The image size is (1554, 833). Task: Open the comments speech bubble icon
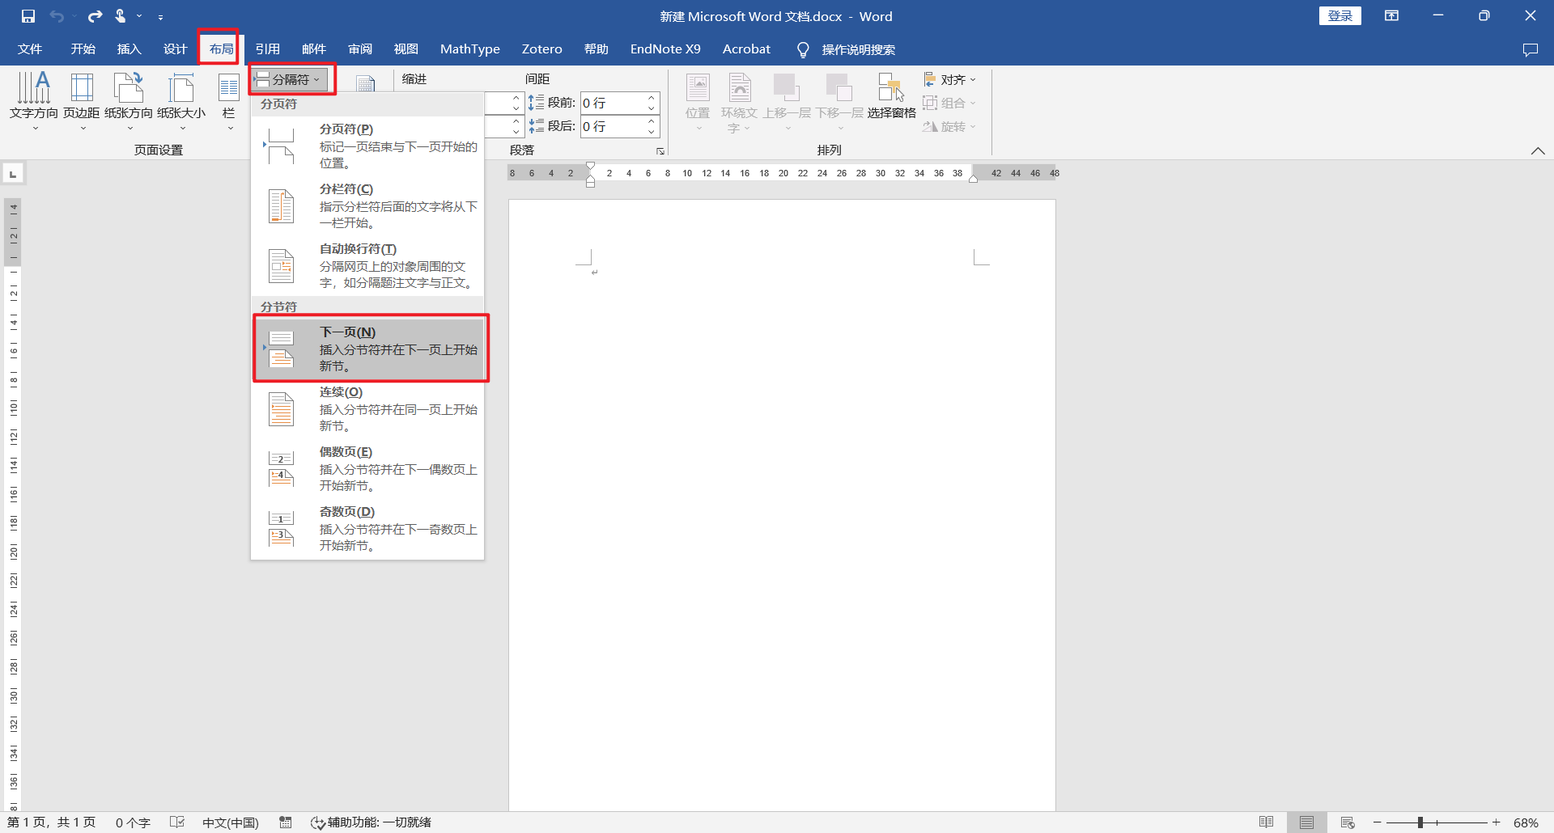pos(1530,49)
